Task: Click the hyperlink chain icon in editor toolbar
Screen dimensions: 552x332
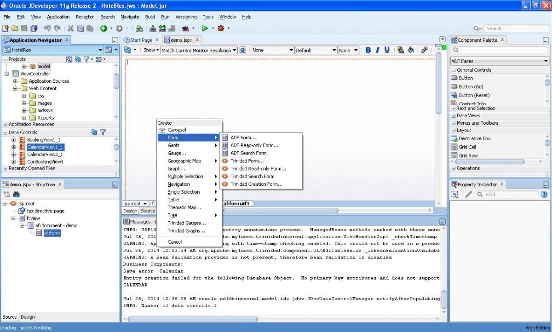Action: point(425,50)
